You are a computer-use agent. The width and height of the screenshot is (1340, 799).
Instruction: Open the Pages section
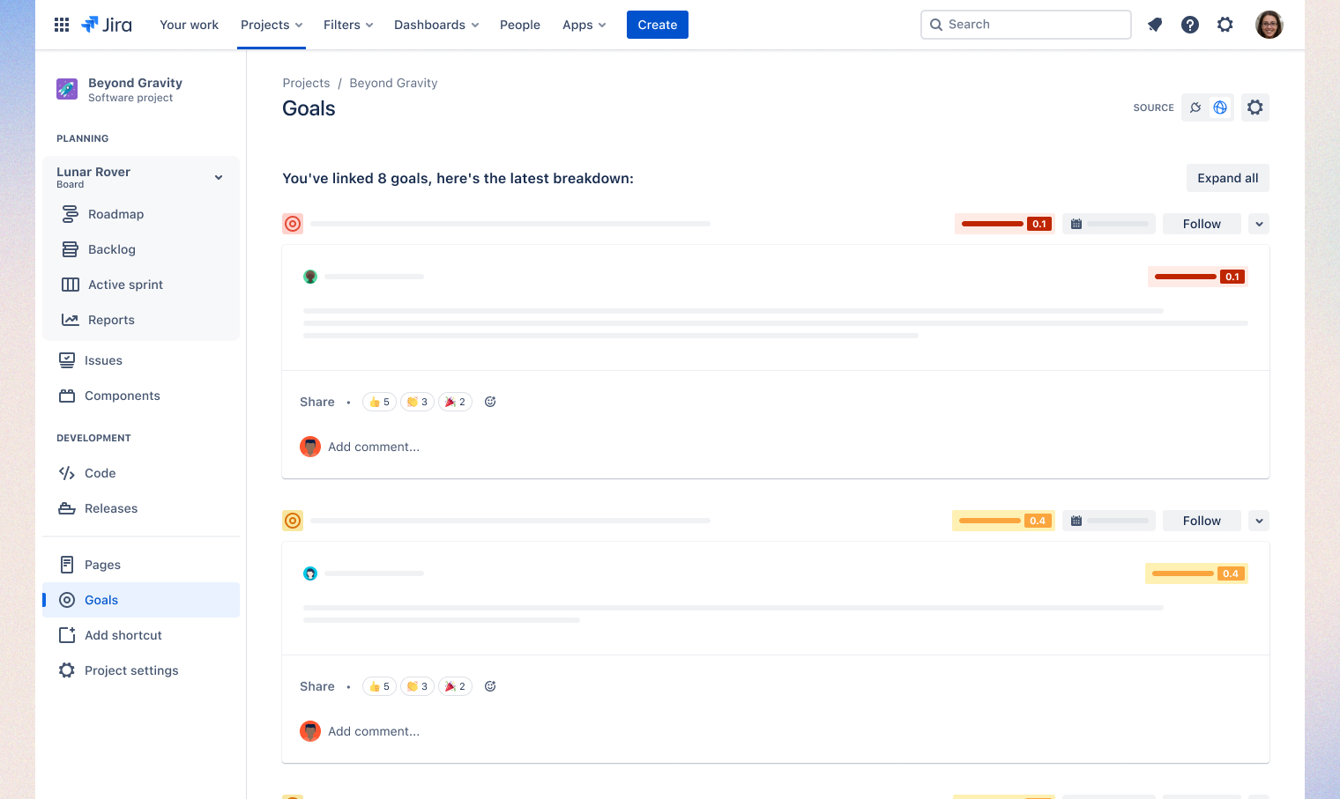pos(102,565)
